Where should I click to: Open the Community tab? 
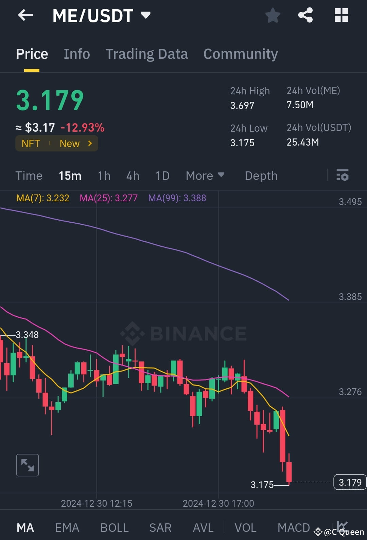pos(241,54)
